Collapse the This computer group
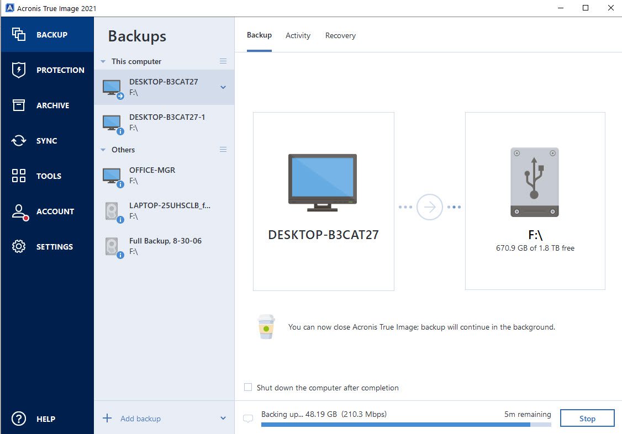 click(103, 61)
